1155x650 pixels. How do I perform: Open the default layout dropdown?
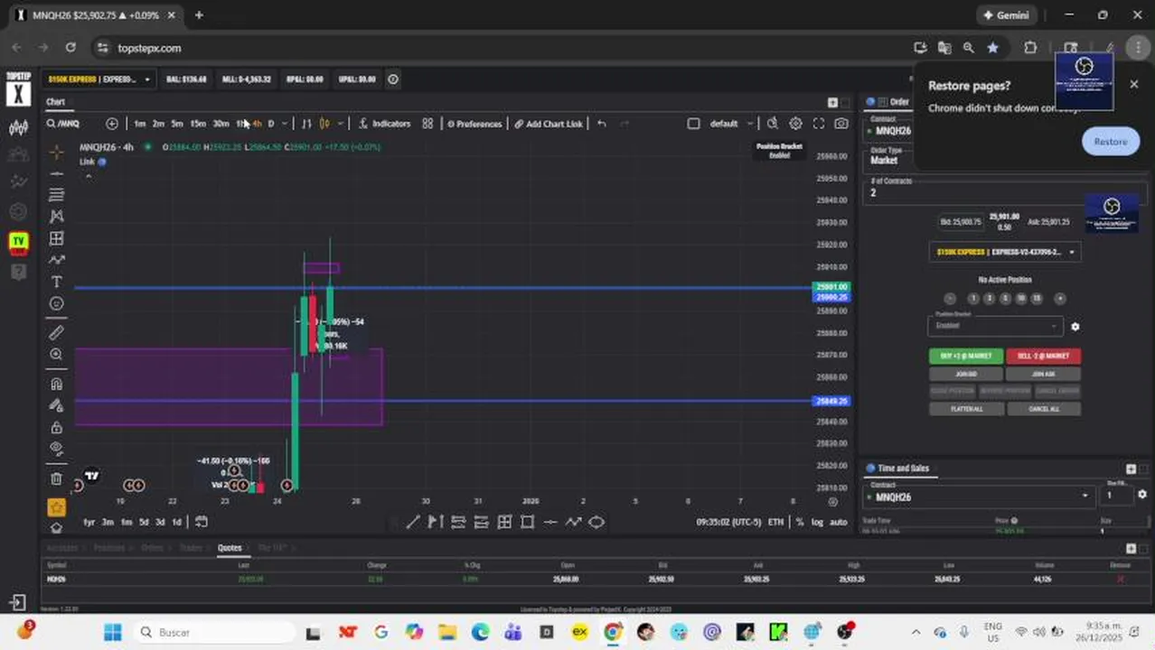[732, 124]
